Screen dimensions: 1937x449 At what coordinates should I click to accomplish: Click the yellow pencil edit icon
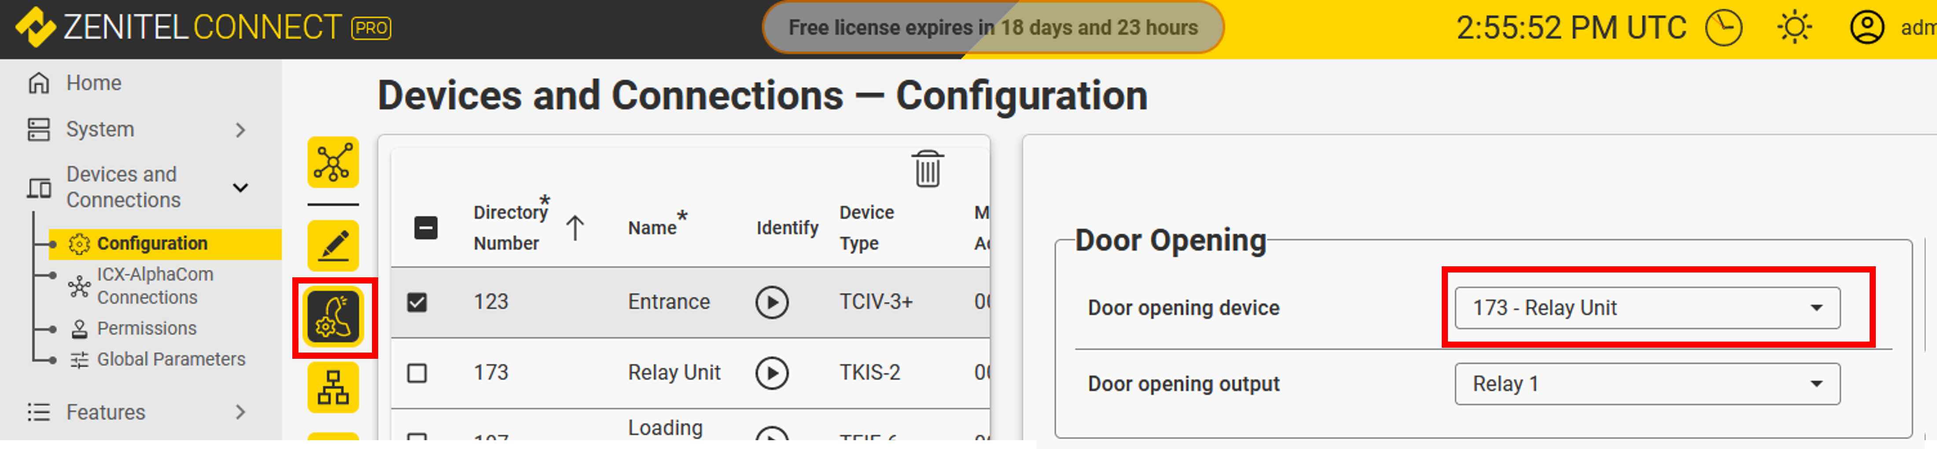pyautogui.click(x=332, y=245)
